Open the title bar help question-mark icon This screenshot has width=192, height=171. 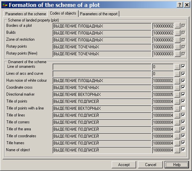[x=180, y=5]
